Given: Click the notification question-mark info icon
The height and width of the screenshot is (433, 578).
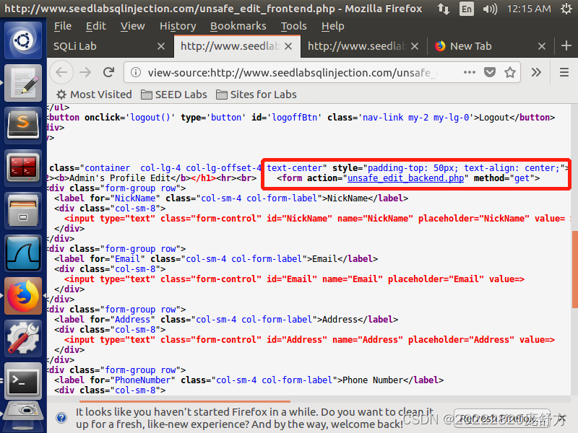Looking at the screenshot, I should [61, 418].
